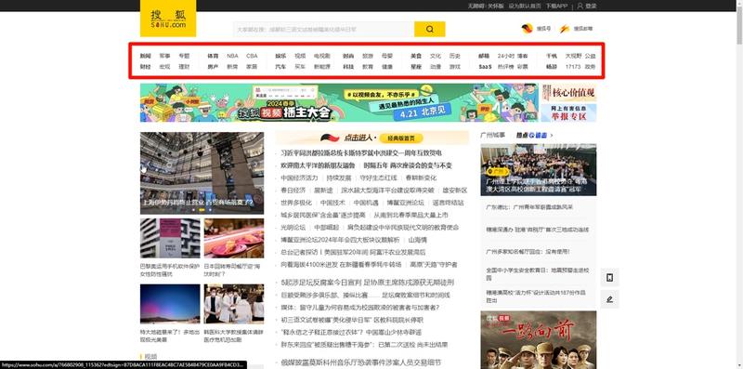The height and width of the screenshot is (369, 743).
Task: Open 美食 navigation channel
Action: (415, 56)
